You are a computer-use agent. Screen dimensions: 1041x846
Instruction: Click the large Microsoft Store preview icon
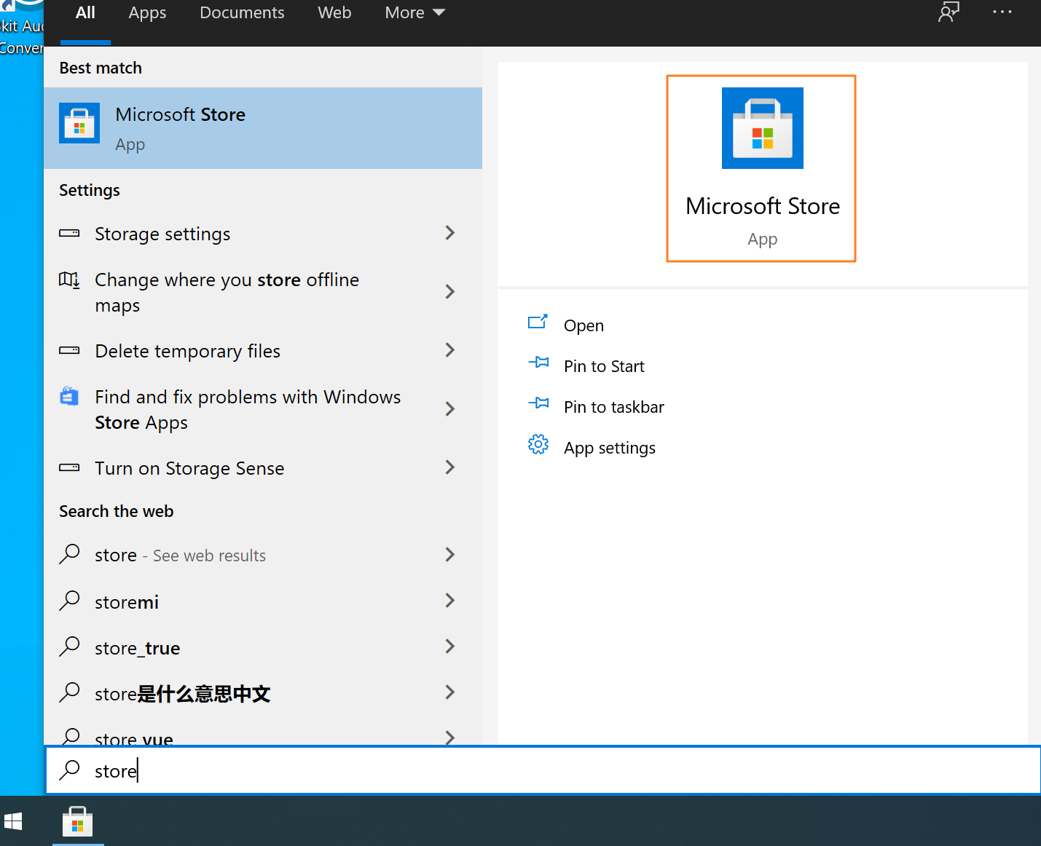(762, 128)
